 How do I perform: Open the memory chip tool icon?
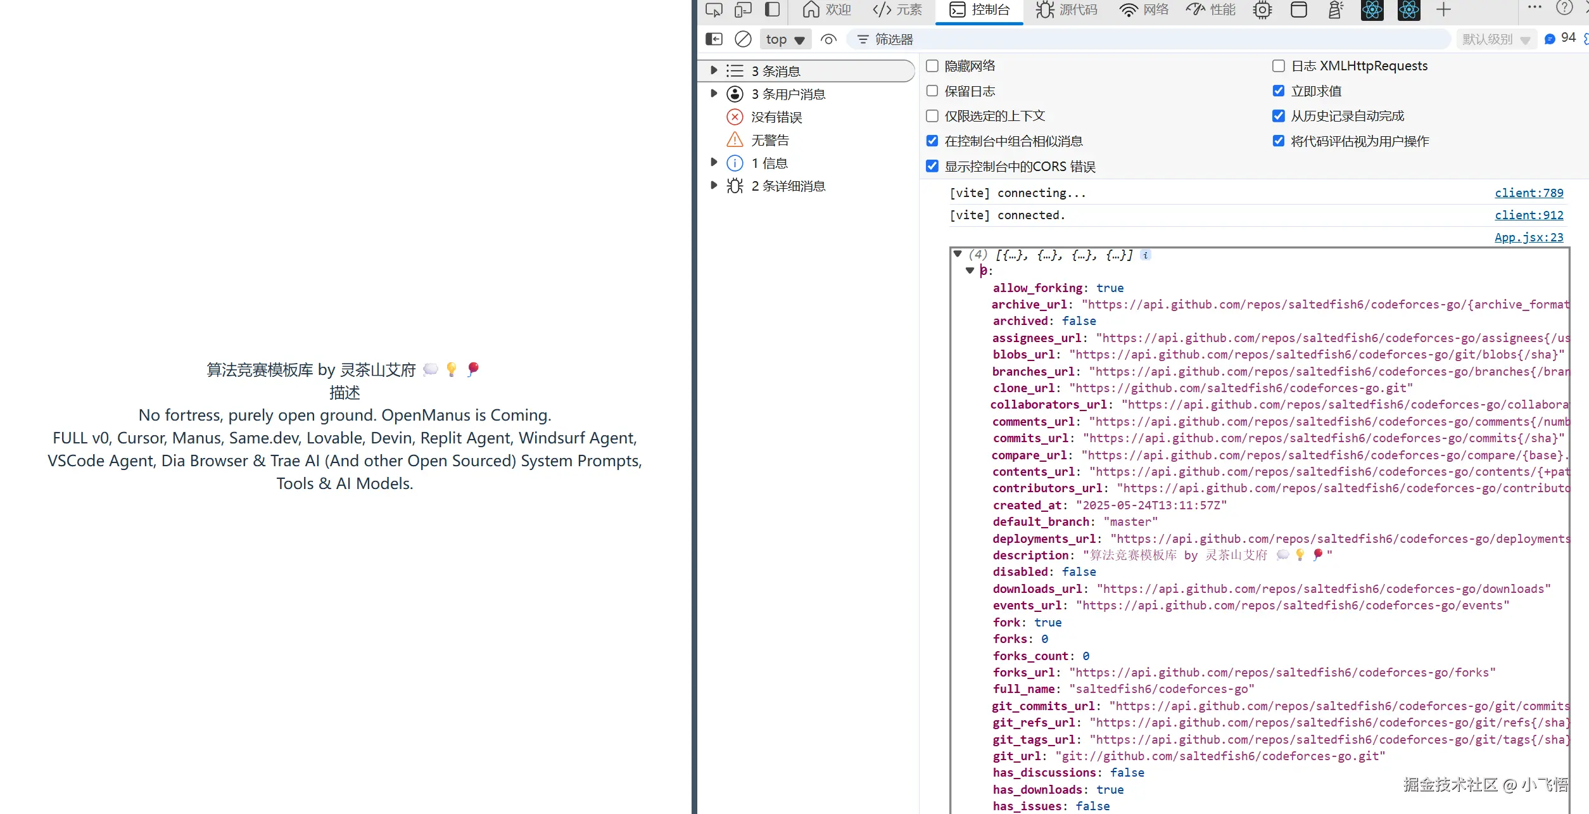coord(1262,10)
